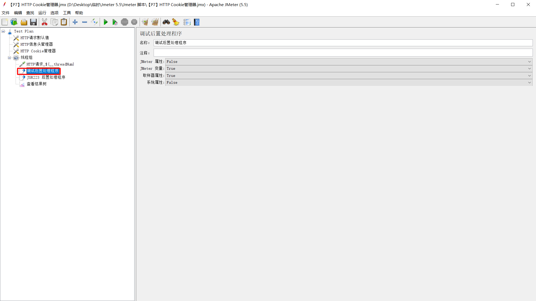Viewport: 536px width, 301px height.
Task: Click the Cut scissors icon
Action: [44, 22]
